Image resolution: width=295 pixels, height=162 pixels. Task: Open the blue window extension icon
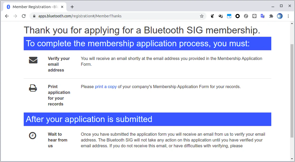pyautogui.click(x=229, y=16)
